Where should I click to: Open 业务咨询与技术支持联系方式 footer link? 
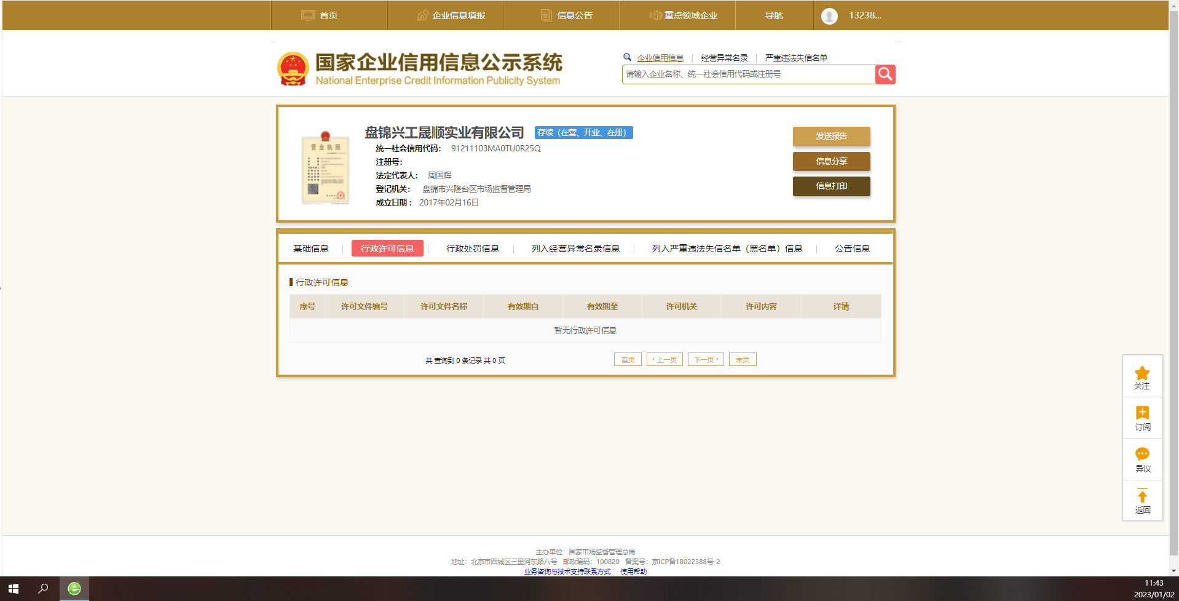pyautogui.click(x=567, y=571)
